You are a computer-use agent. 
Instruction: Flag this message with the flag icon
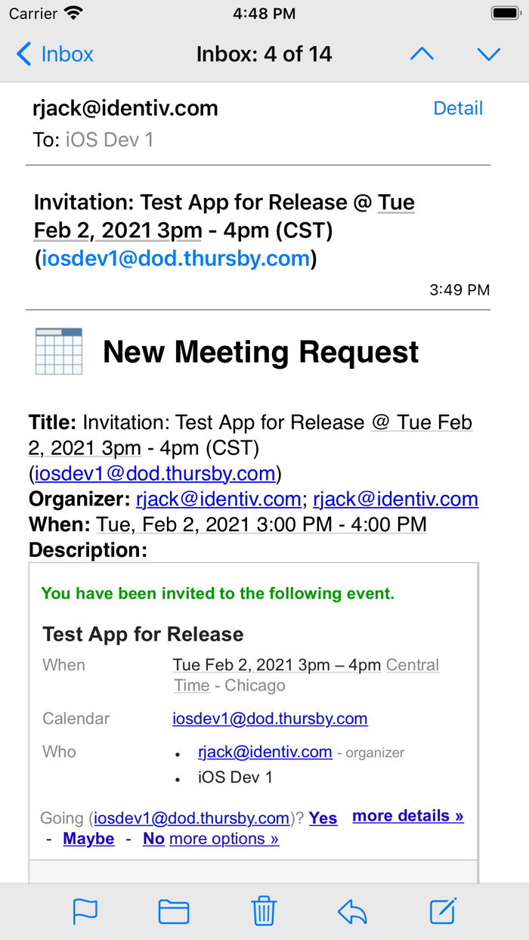[85, 912]
